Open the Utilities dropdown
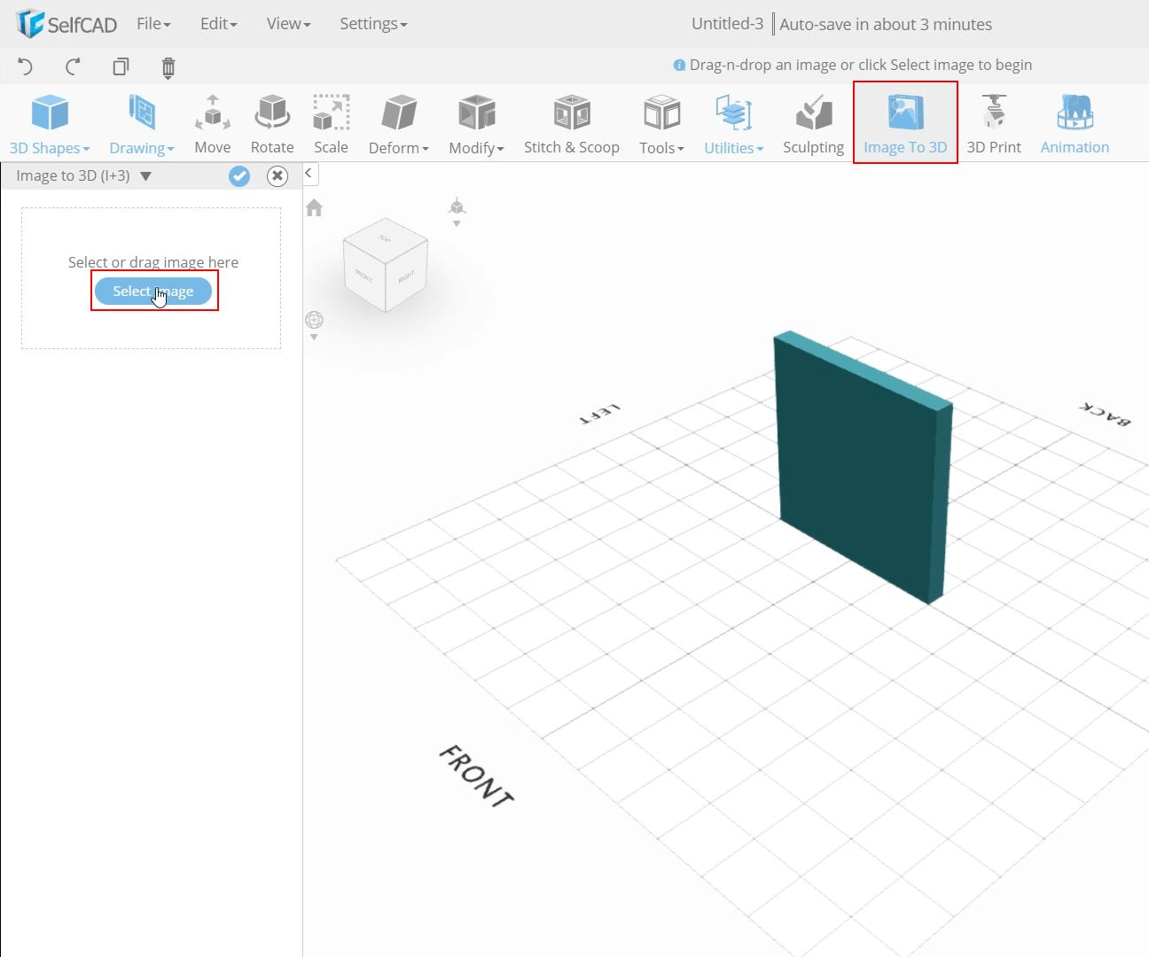Viewport: 1149px width, 957px height. click(x=733, y=124)
